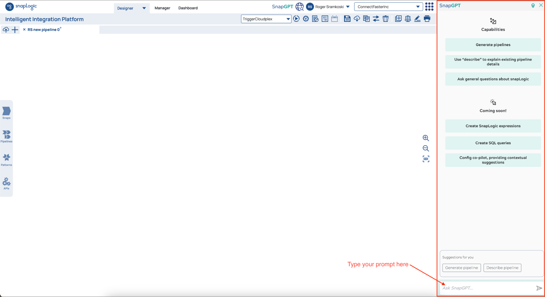Select the Patterns sidebar icon
This screenshot has height=297, width=545.
pyautogui.click(x=7, y=159)
